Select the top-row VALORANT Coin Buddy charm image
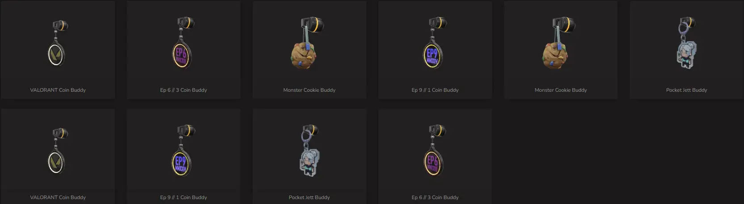This screenshot has height=204, width=744. click(58, 43)
